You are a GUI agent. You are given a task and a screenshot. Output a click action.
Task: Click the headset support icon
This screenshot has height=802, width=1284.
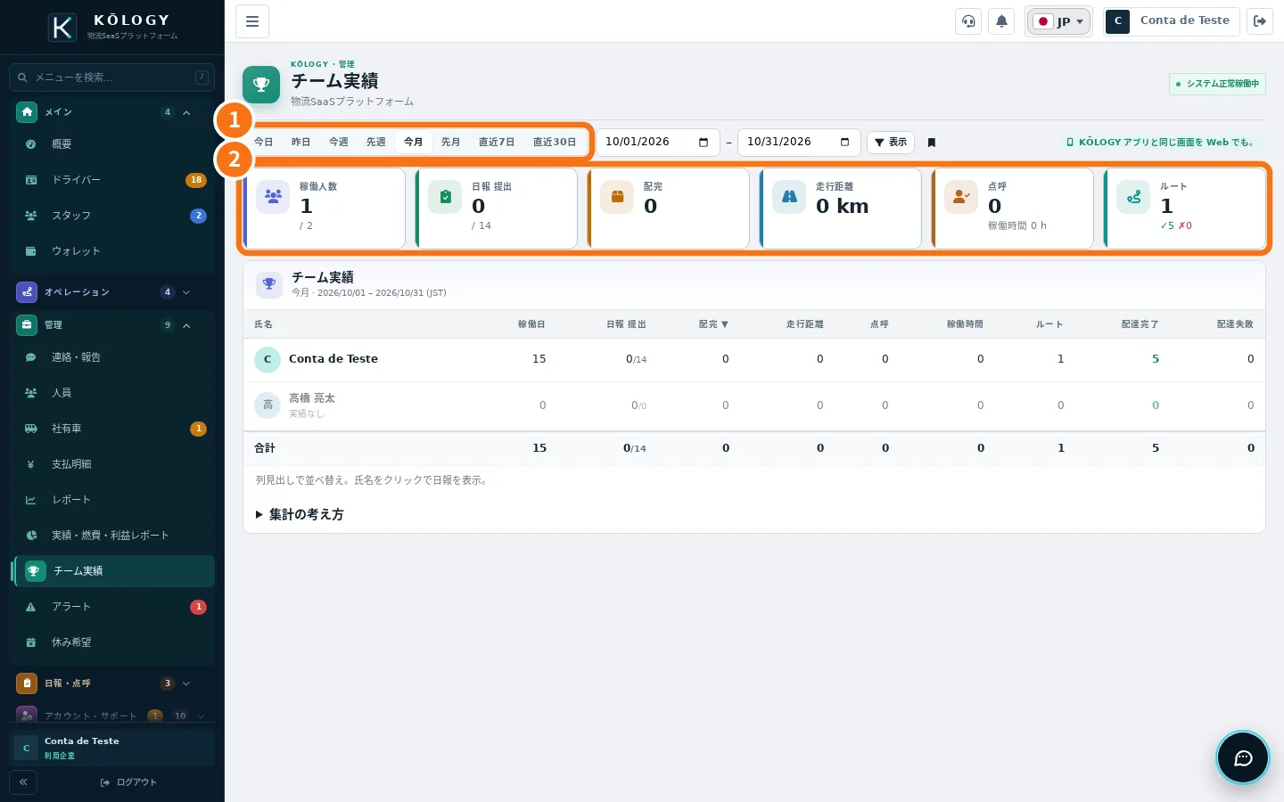tap(968, 21)
